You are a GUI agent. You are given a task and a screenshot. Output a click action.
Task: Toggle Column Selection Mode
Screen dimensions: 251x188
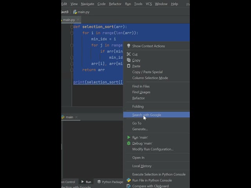[156, 78]
